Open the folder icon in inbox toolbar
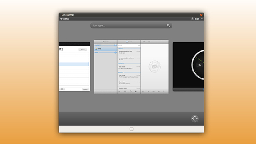 tap(136, 92)
